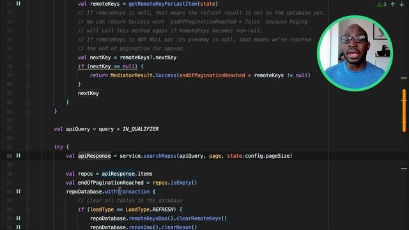Open the warnings indicator showing 3 problems

tap(382, 4)
